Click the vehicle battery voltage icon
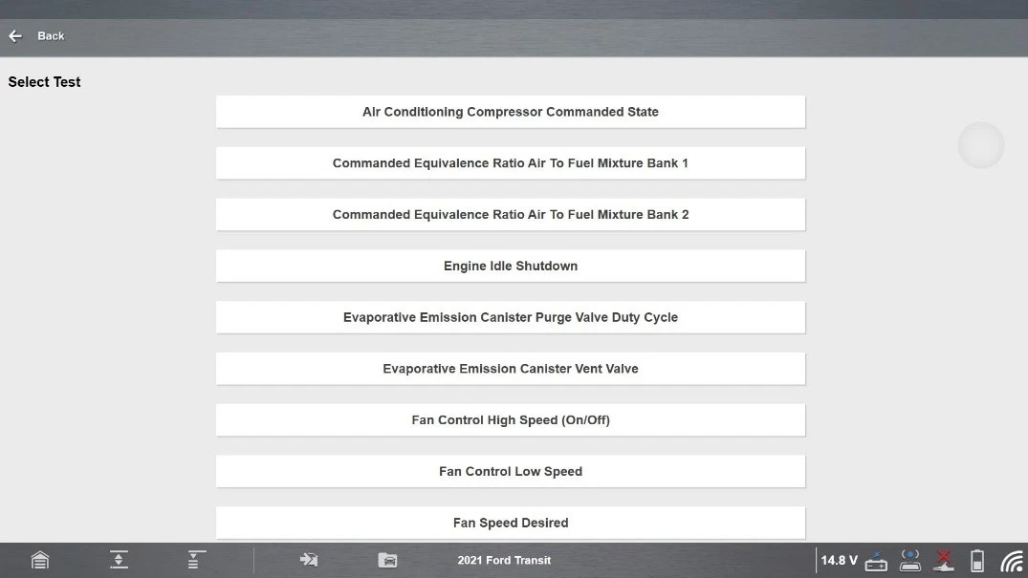The height and width of the screenshot is (578, 1028). (876, 561)
